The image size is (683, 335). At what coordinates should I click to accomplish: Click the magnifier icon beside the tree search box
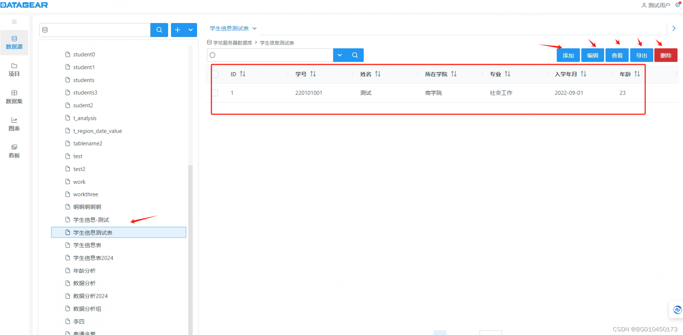[x=159, y=30]
